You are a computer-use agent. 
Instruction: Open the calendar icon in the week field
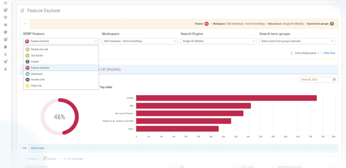pyautogui.click(x=334, y=79)
